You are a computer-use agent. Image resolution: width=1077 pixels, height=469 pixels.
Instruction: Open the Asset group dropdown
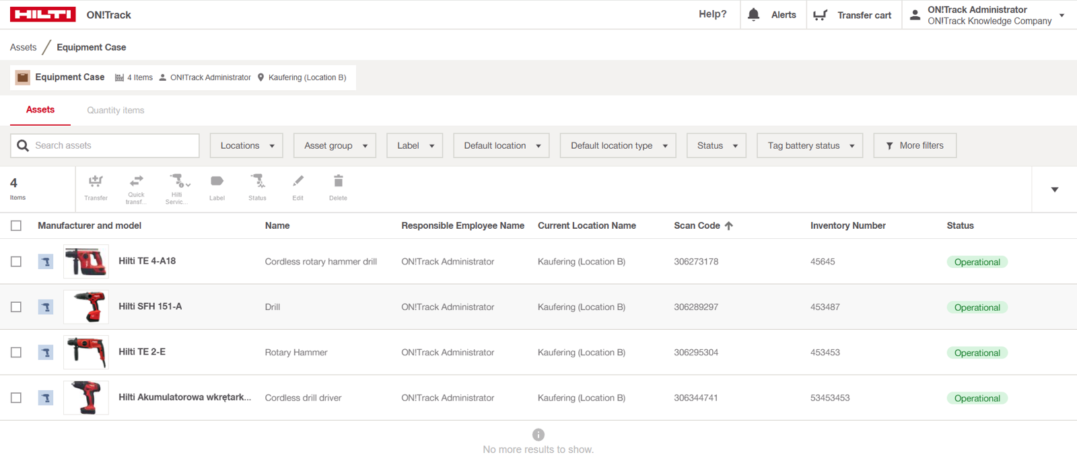click(335, 145)
